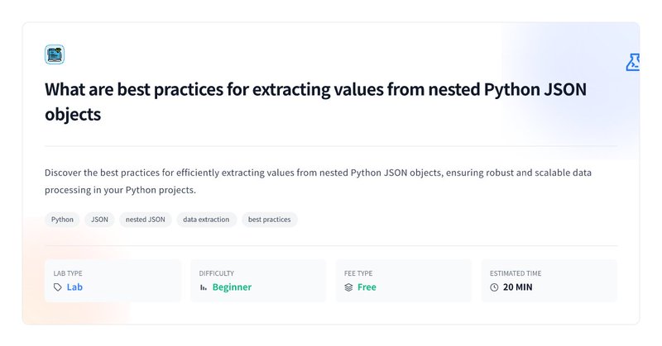Click the lab description paragraph
This screenshot has width=662, height=346.
point(318,181)
